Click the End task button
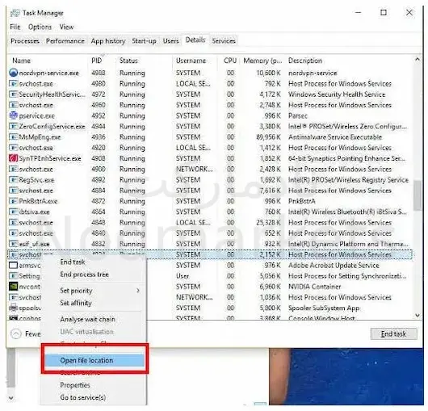 pos(393,333)
